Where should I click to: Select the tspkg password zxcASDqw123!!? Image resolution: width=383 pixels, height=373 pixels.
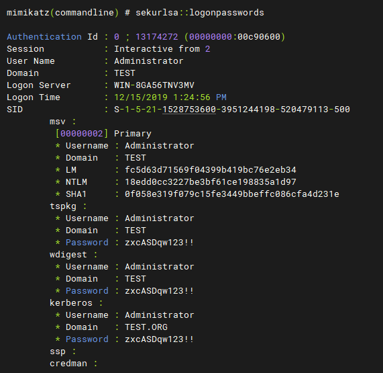pos(159,243)
